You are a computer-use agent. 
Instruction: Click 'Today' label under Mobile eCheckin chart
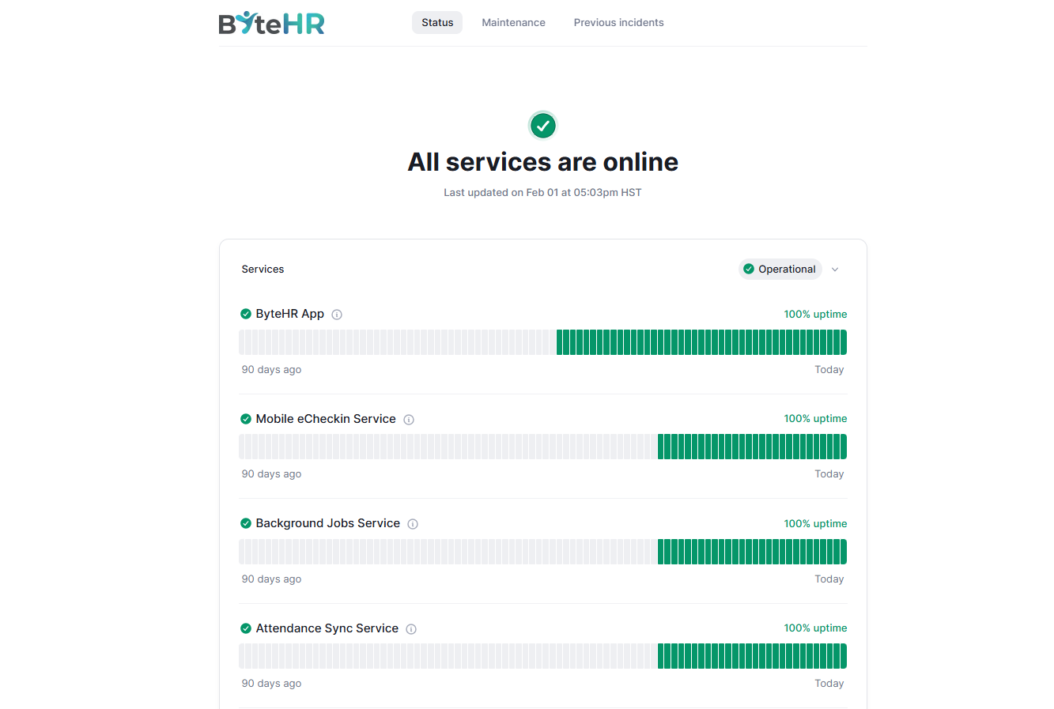pyautogui.click(x=829, y=474)
